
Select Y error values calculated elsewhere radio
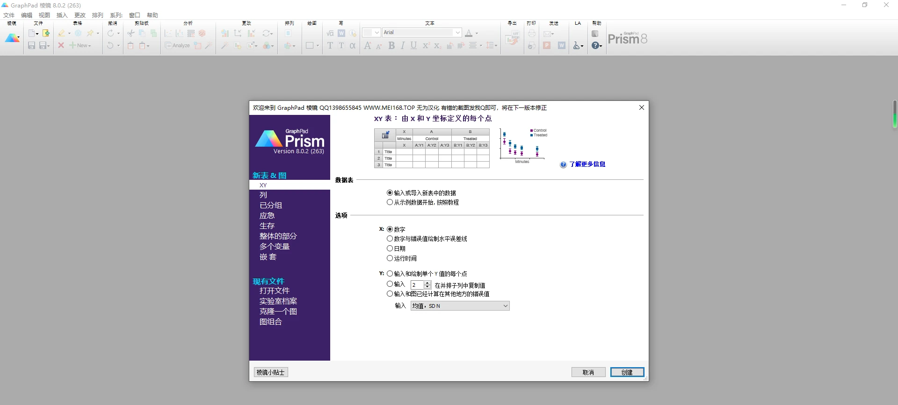tap(390, 294)
